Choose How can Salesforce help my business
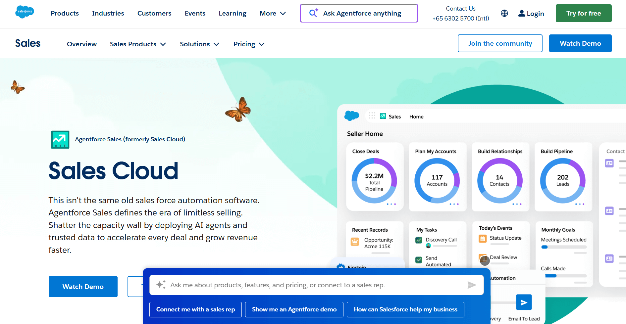Image resolution: width=626 pixels, height=324 pixels. click(x=405, y=309)
